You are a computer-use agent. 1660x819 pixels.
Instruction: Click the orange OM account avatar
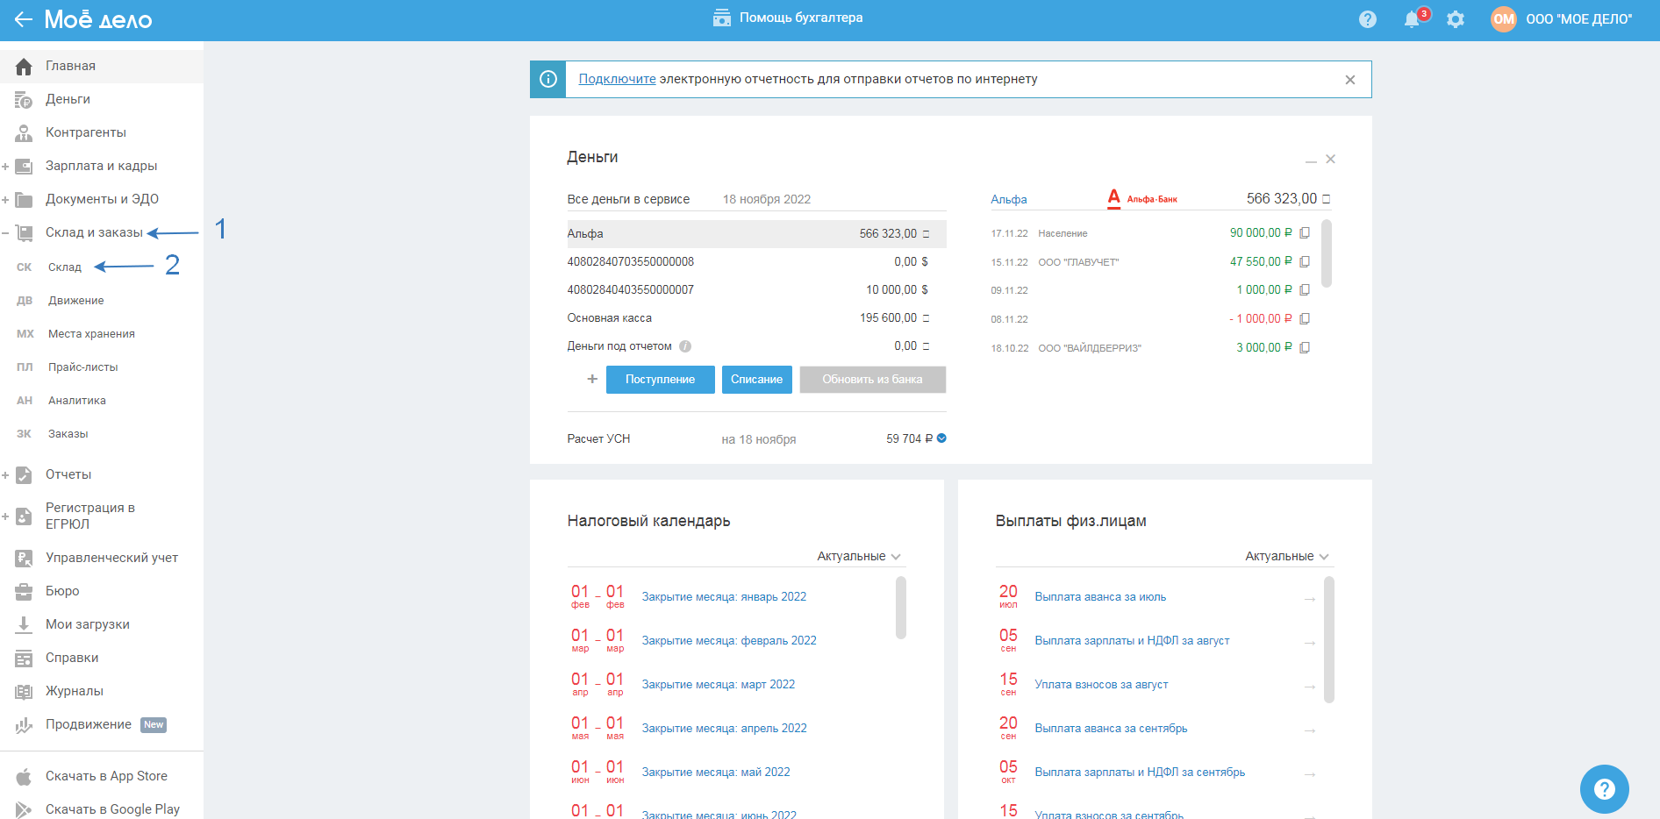pyautogui.click(x=1504, y=19)
